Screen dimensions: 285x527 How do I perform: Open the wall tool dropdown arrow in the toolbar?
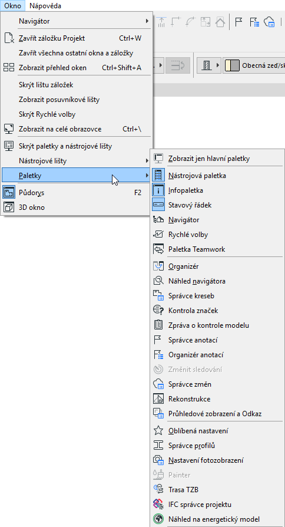(x=217, y=65)
